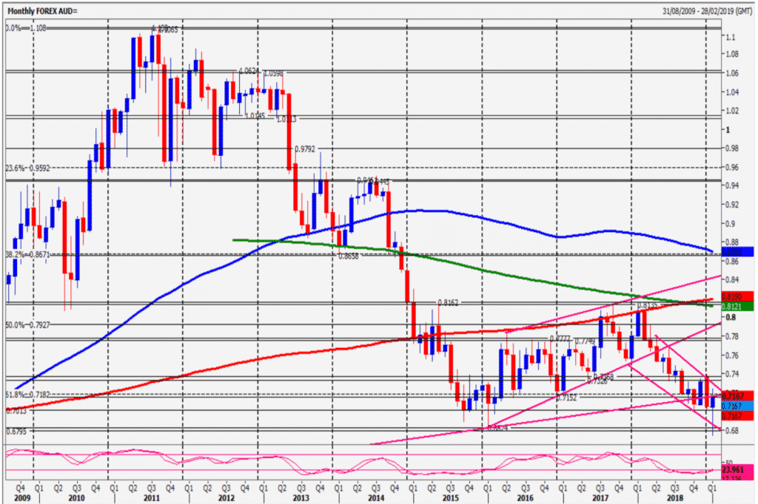Click the green 0.8121 price tag
758x504 pixels.
pos(737,307)
